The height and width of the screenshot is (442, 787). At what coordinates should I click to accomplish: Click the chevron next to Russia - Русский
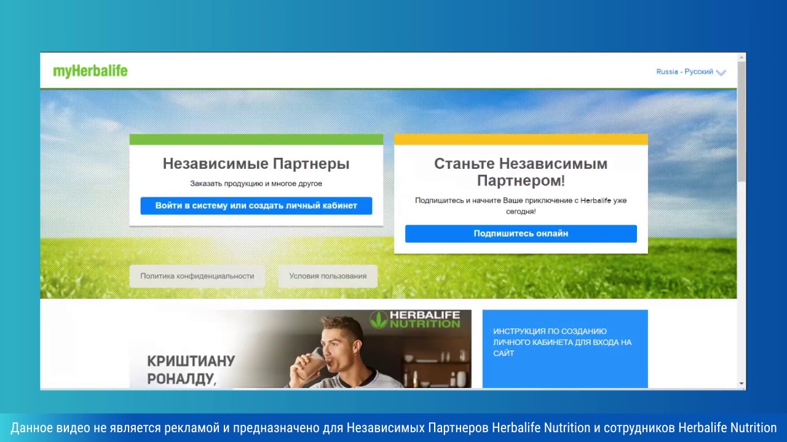point(721,72)
